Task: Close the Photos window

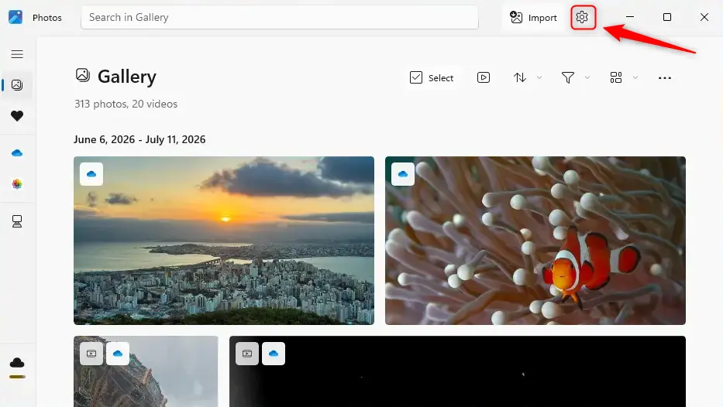Action: [704, 17]
